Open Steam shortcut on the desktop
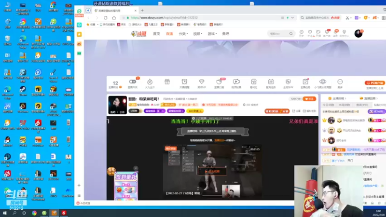The width and height of the screenshot is (386, 217). point(23,91)
